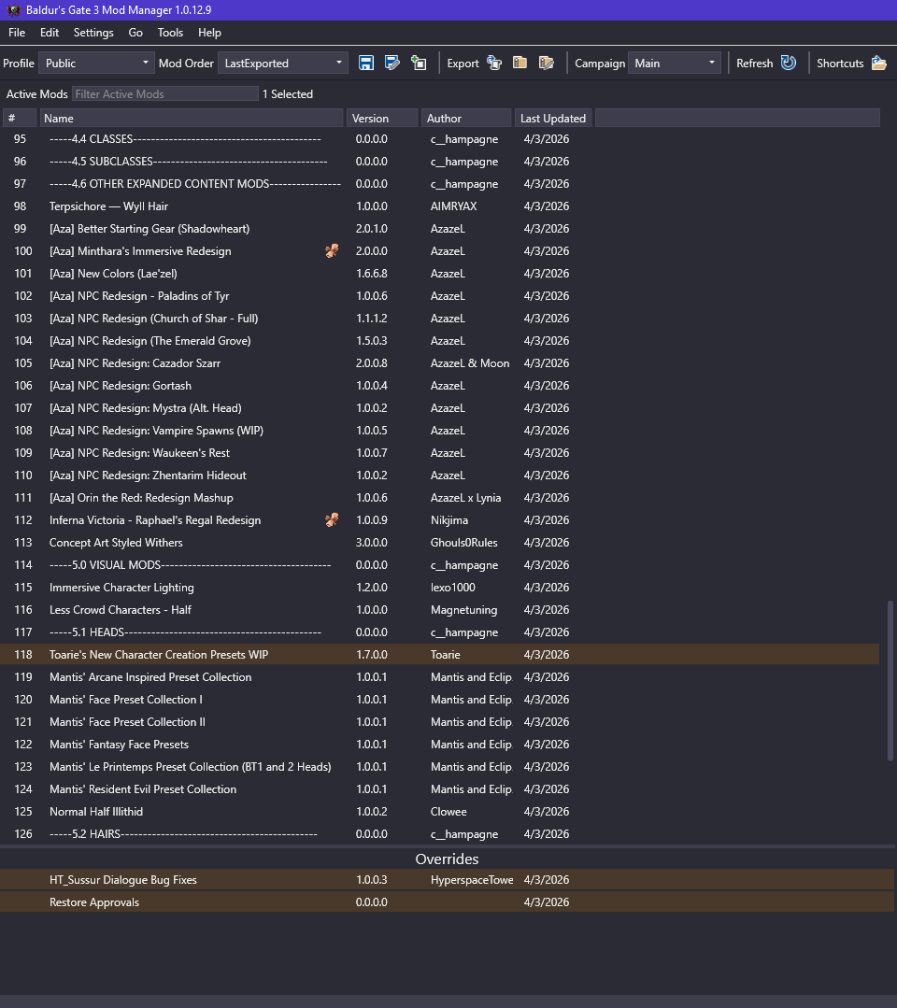Select Concept Art Styled Withers mod
Viewport: 897px width, 1008px height.
click(440, 543)
